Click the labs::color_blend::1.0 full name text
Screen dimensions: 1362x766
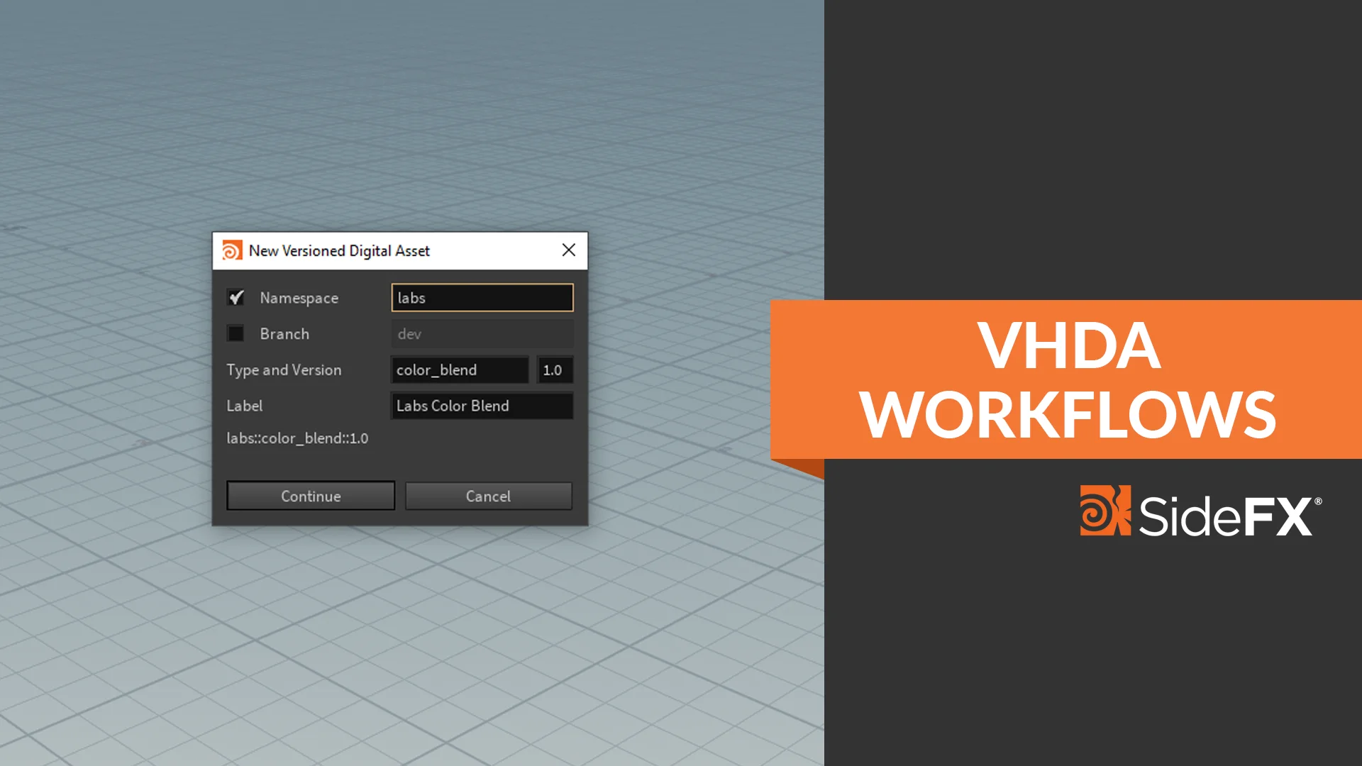(x=297, y=438)
